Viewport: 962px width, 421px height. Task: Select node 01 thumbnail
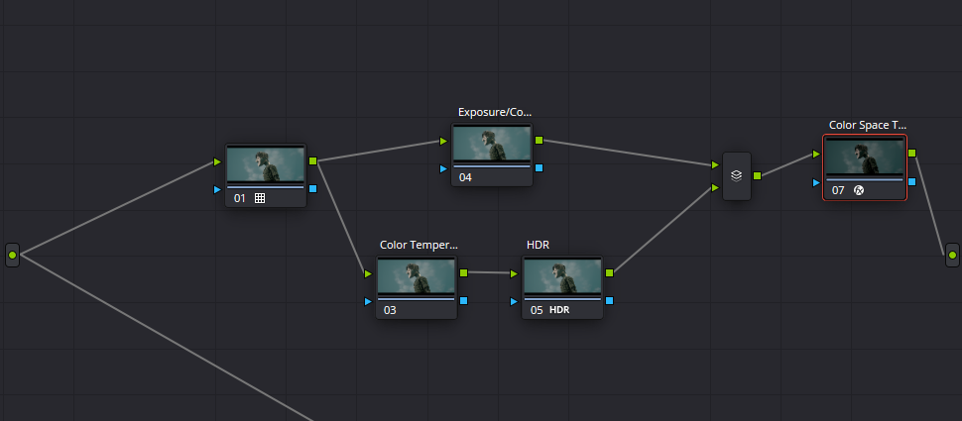pyautogui.click(x=266, y=164)
